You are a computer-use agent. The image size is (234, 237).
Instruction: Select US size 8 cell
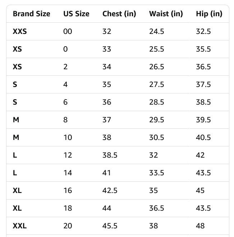pyautogui.click(x=65, y=120)
